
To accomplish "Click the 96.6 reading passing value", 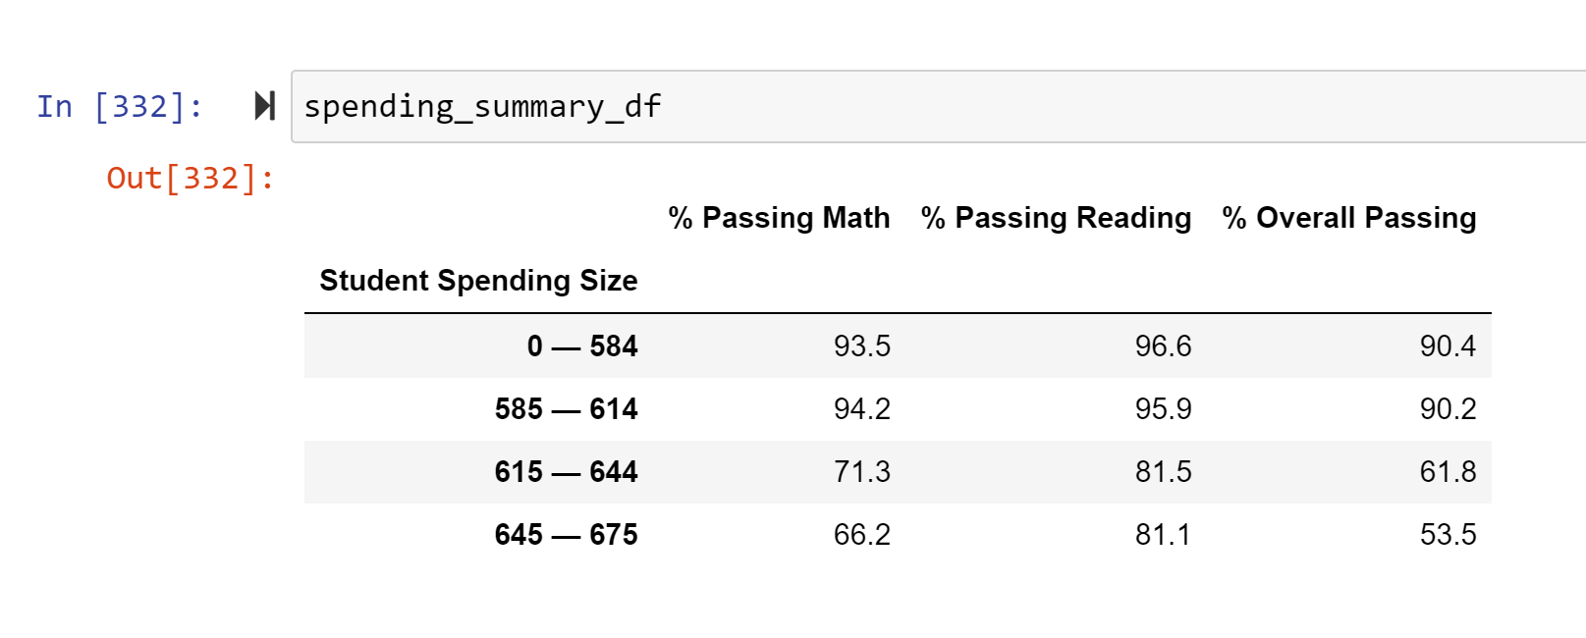I will (1163, 346).
